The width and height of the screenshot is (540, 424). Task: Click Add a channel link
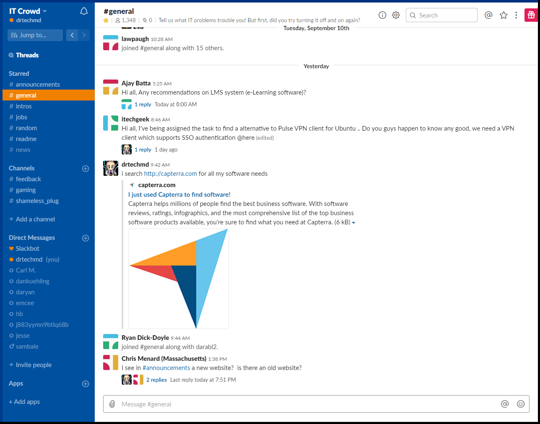click(32, 219)
